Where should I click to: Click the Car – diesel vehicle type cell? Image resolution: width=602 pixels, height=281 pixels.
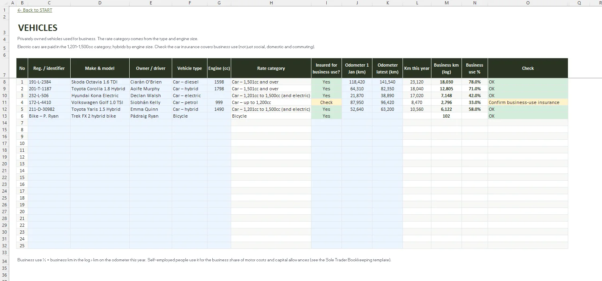189,82
